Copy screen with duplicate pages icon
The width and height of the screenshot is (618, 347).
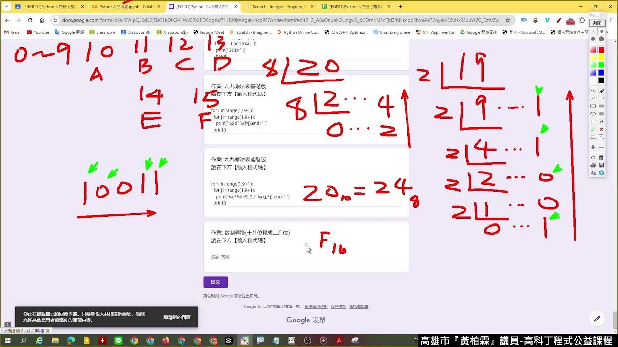pyautogui.click(x=593, y=173)
